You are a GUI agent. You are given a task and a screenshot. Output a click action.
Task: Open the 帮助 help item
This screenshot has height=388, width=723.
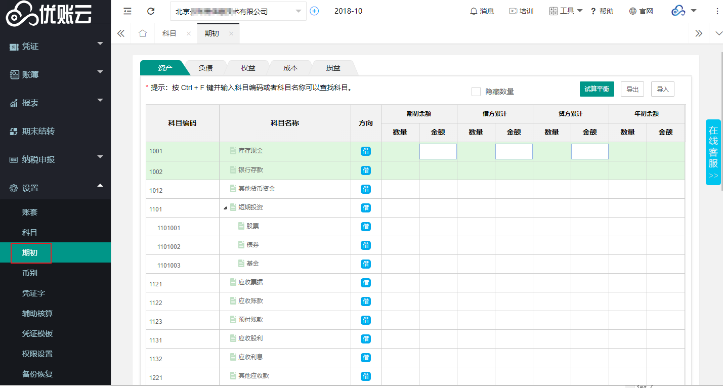(602, 11)
